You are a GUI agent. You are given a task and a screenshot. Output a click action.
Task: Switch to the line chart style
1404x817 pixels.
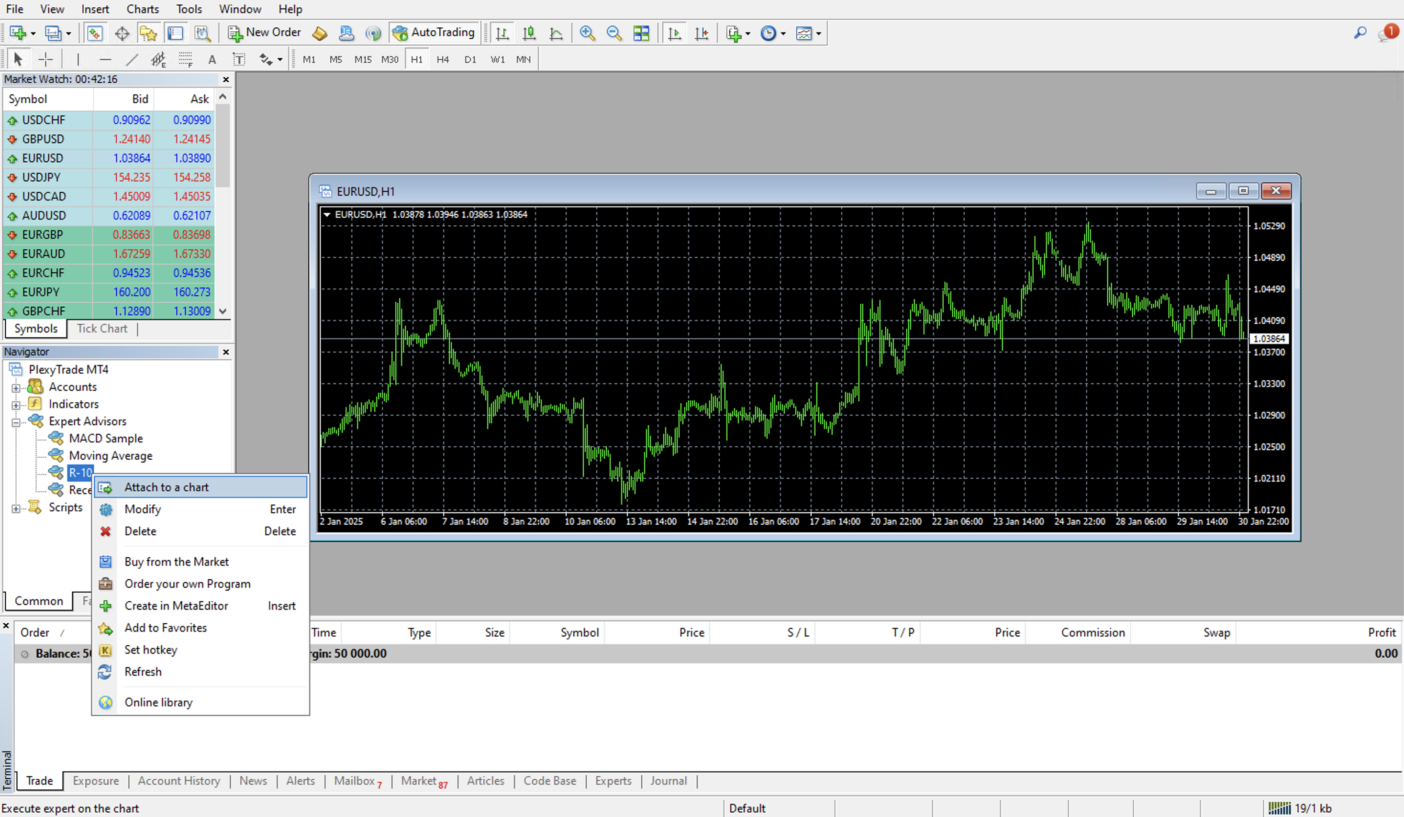[556, 33]
